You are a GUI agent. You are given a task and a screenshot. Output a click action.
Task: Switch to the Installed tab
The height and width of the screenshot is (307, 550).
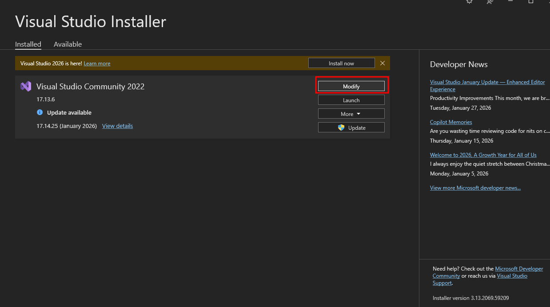28,44
